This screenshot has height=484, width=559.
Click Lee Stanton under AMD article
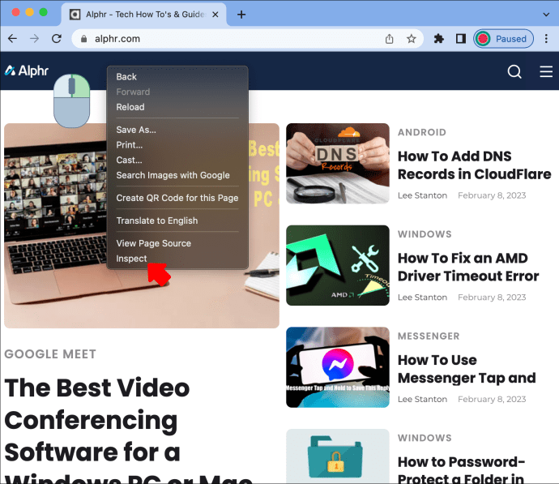(422, 297)
